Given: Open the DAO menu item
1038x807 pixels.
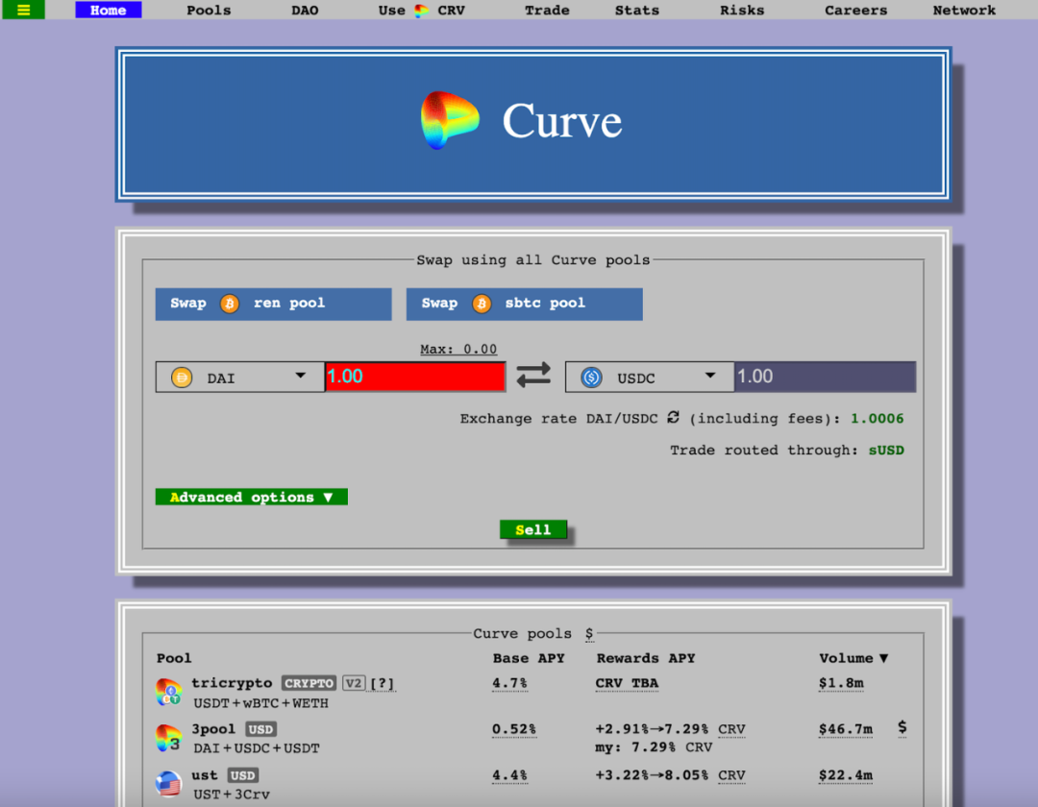Looking at the screenshot, I should [305, 11].
